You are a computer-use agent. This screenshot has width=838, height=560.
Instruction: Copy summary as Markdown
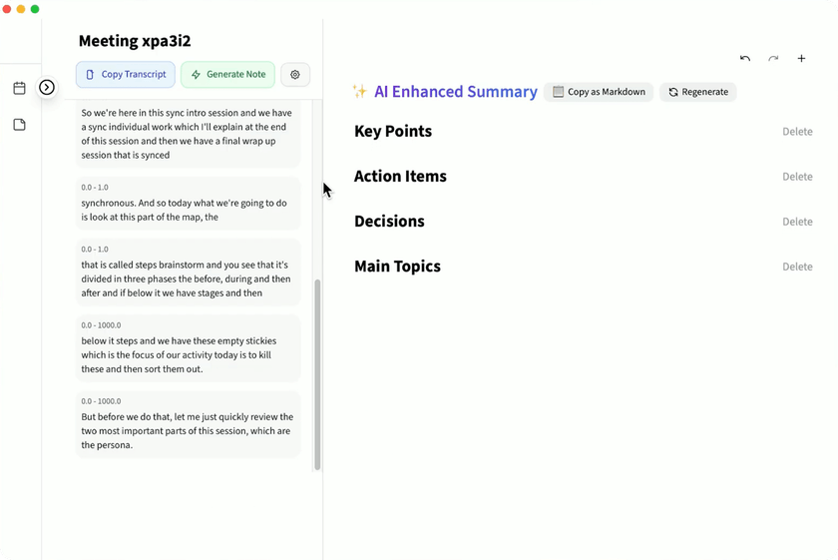(x=599, y=92)
